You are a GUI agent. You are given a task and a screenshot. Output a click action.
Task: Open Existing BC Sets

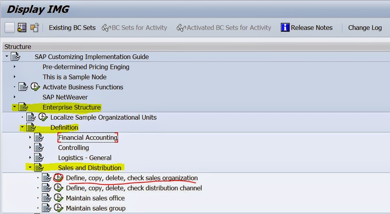point(72,28)
